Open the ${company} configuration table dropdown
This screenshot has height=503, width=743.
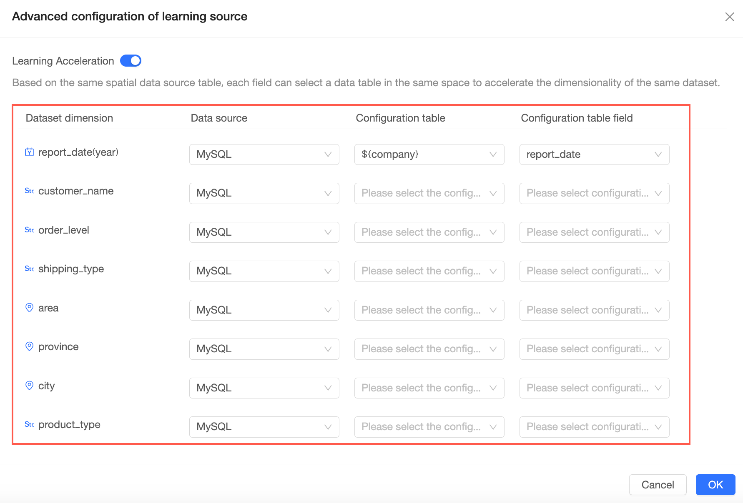click(x=429, y=154)
